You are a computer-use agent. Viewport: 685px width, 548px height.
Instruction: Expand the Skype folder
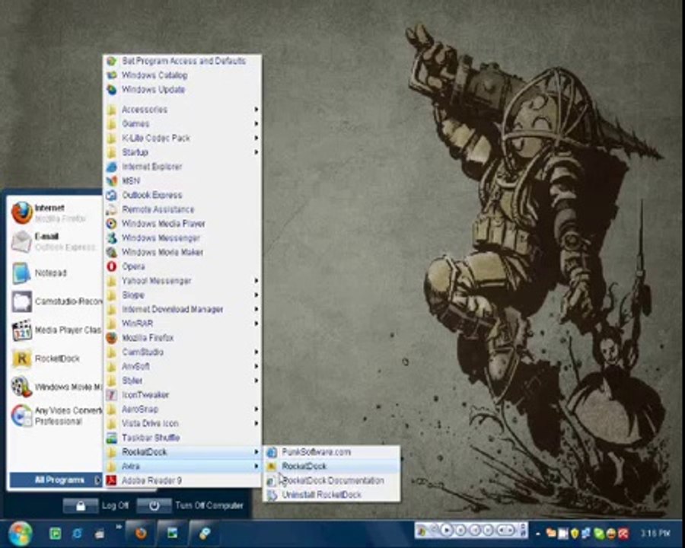pyautogui.click(x=183, y=295)
